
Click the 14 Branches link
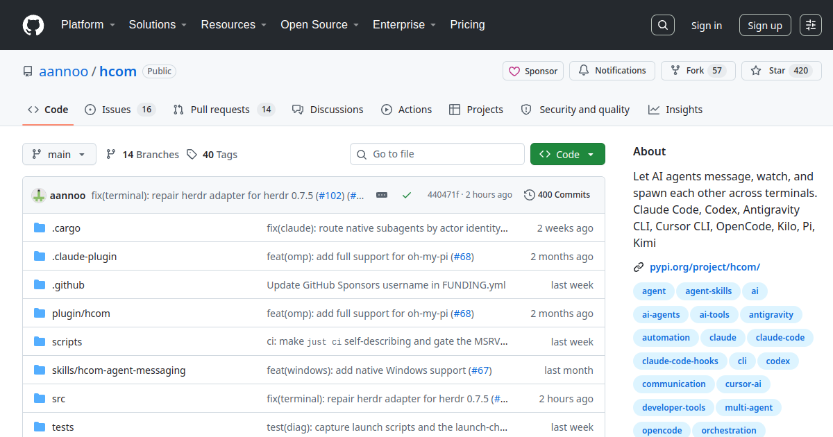point(142,155)
